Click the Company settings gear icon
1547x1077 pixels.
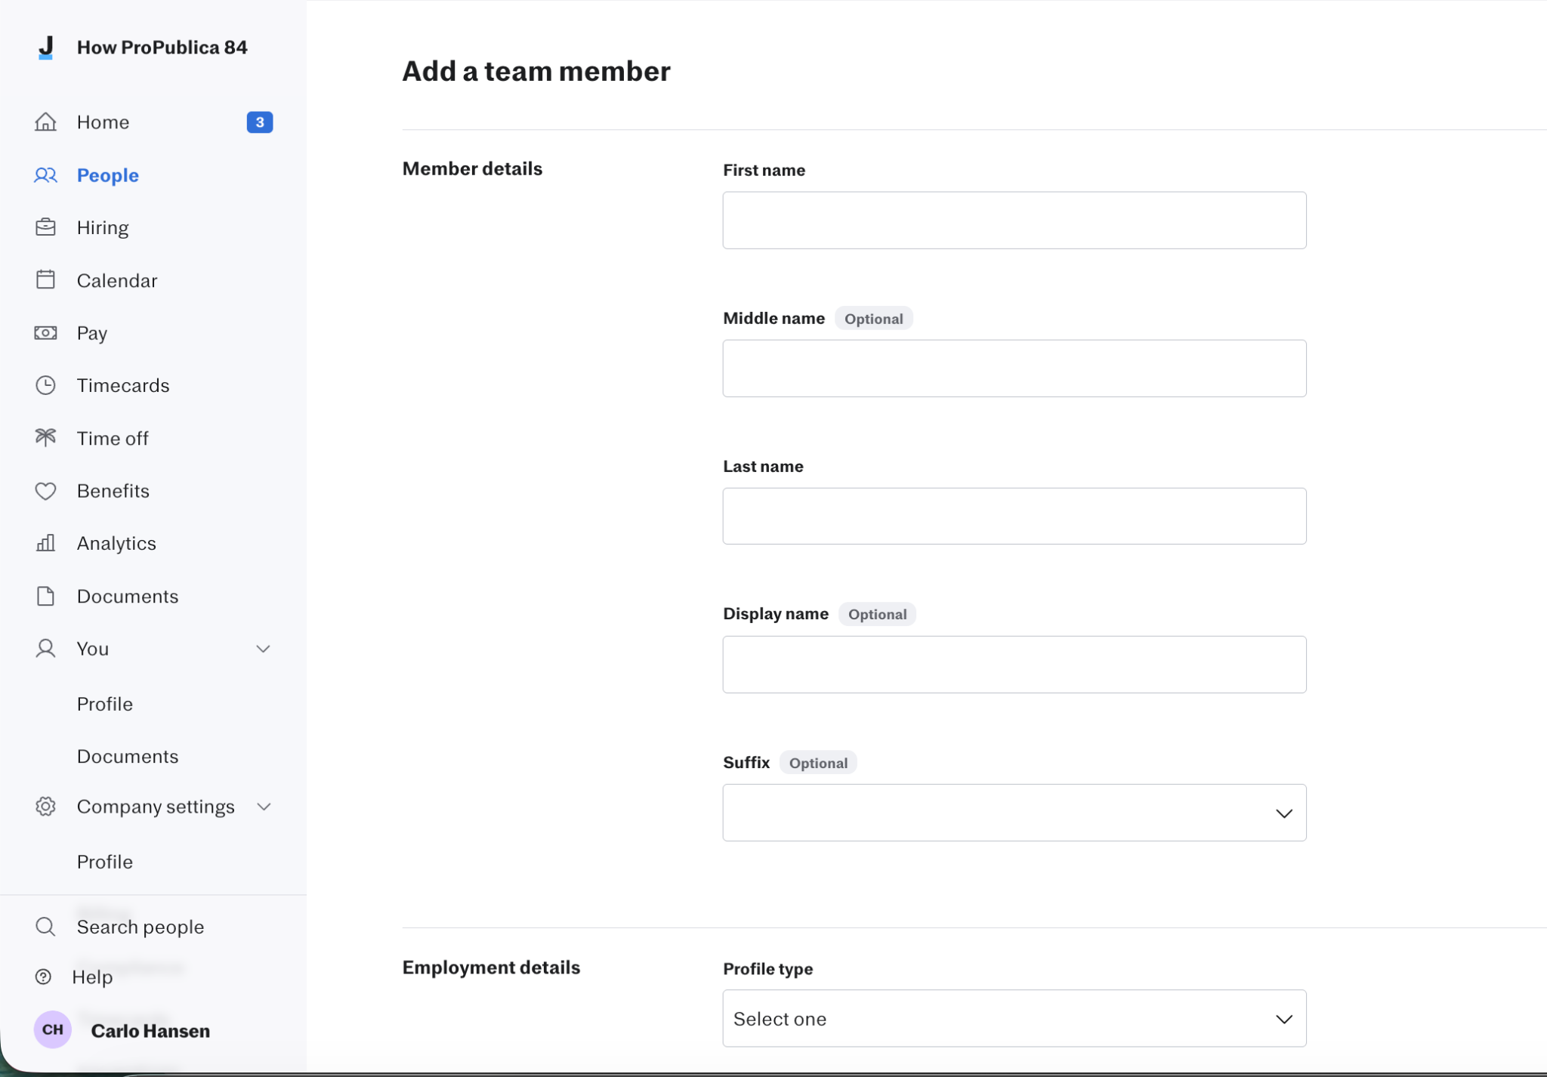(45, 807)
